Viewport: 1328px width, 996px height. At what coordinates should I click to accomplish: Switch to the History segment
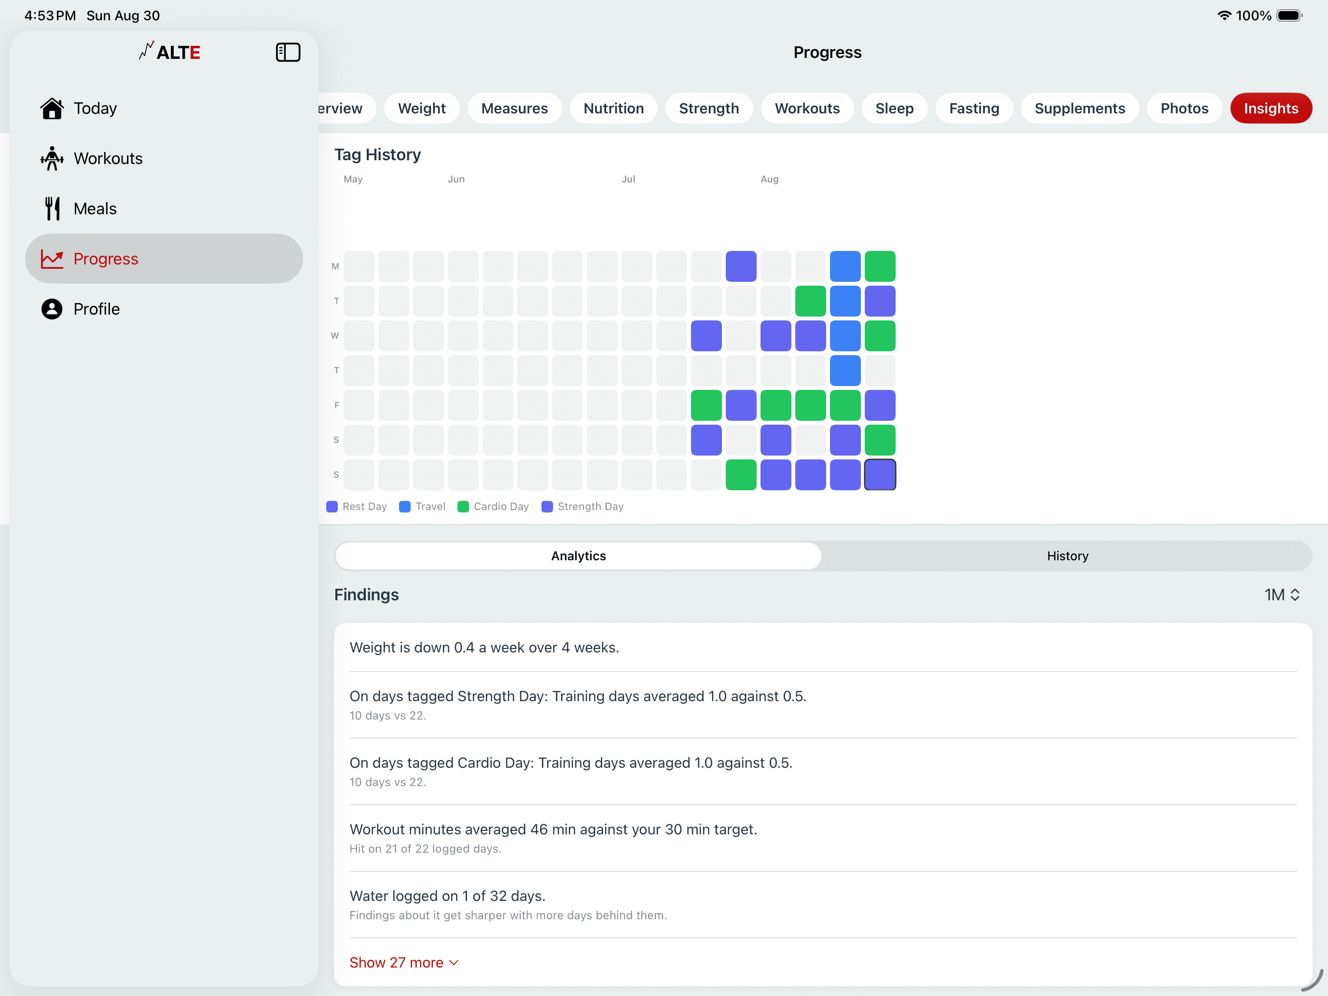[x=1067, y=556]
